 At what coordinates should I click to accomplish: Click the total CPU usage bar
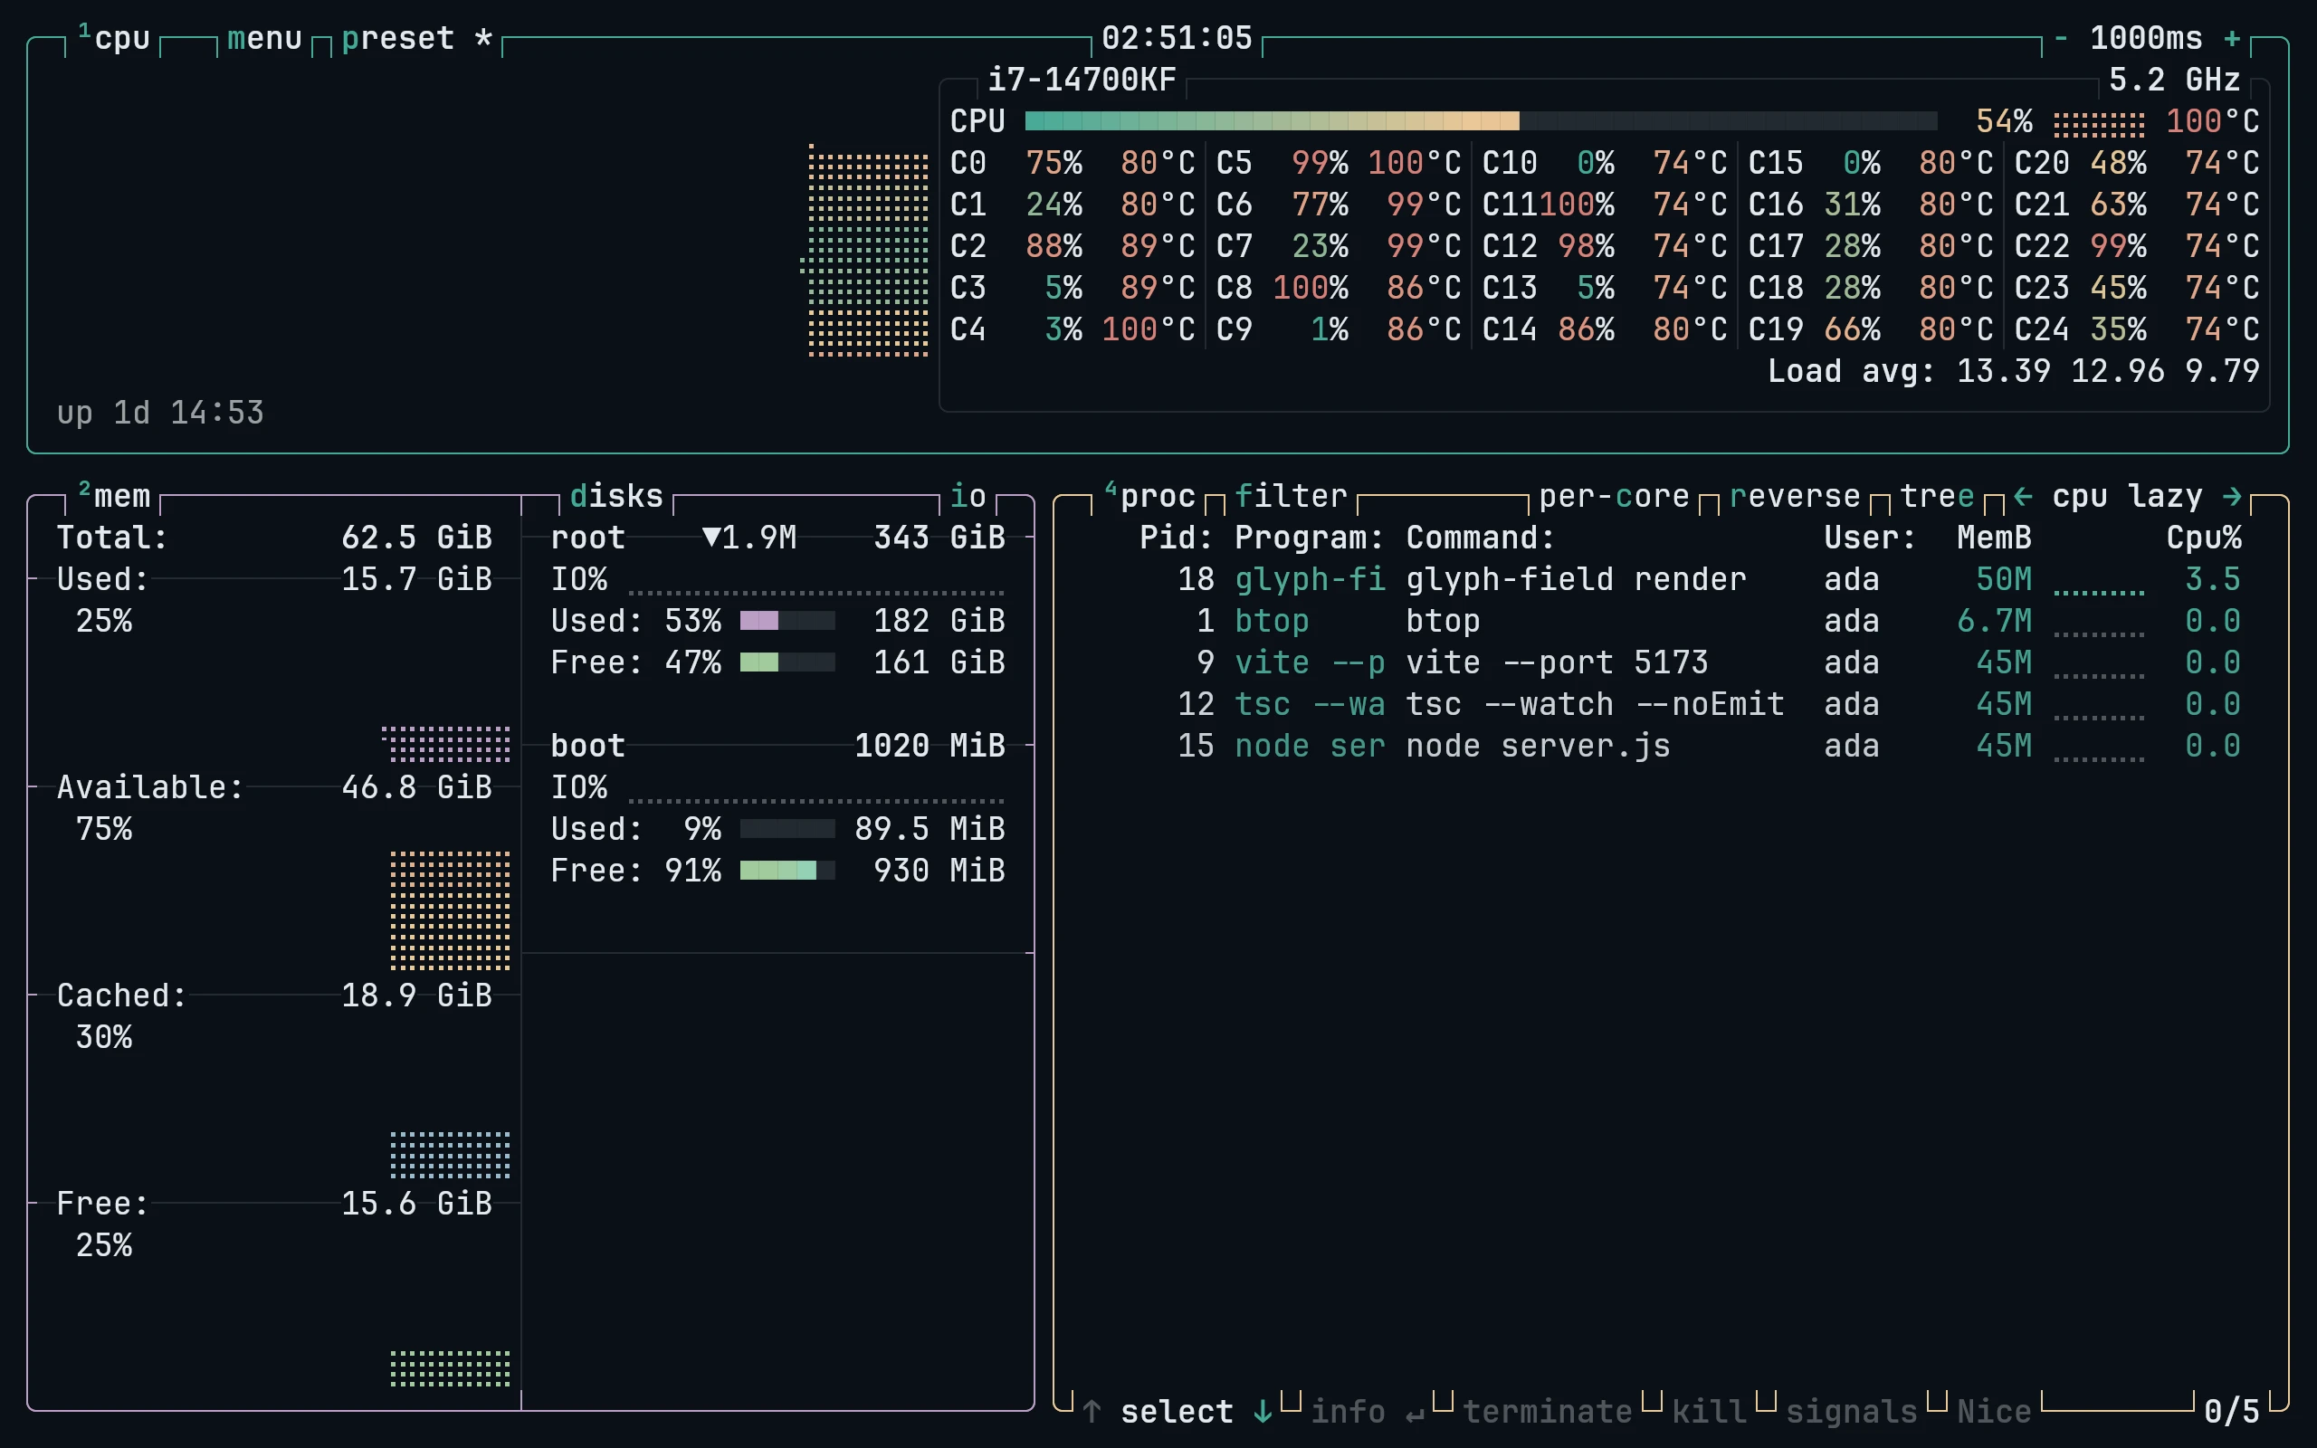coord(1481,120)
